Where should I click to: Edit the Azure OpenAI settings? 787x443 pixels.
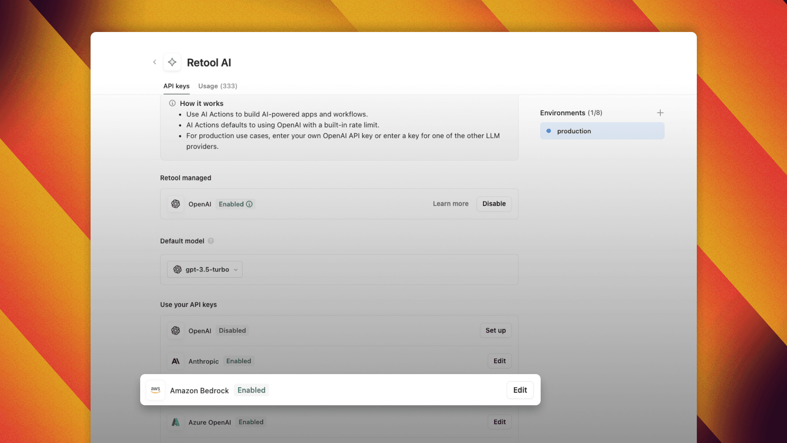(x=499, y=422)
